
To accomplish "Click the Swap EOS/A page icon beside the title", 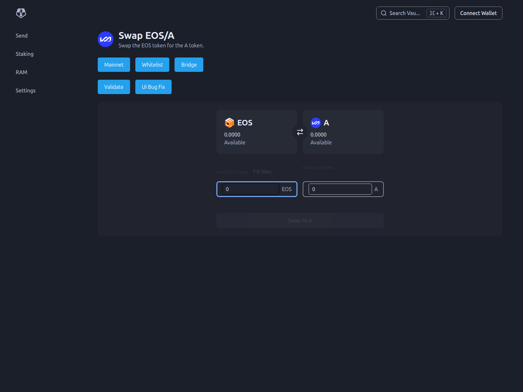I will pyautogui.click(x=105, y=39).
